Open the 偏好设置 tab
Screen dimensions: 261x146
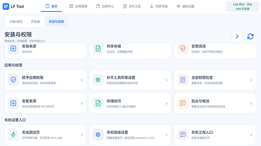coord(185,6)
